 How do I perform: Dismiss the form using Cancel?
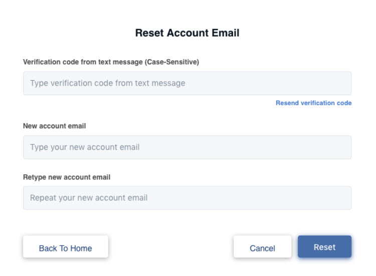point(262,247)
